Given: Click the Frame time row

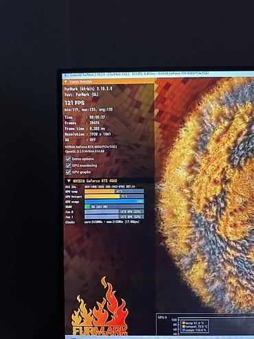Looking at the screenshot, I should point(85,128).
